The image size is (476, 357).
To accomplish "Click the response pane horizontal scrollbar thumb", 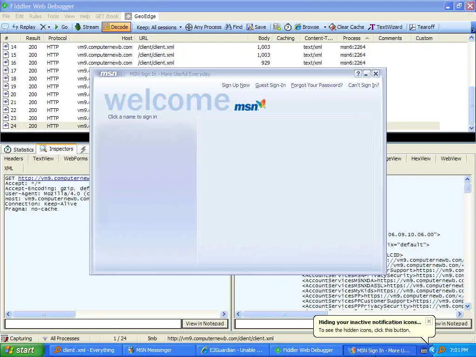I will point(284,314).
